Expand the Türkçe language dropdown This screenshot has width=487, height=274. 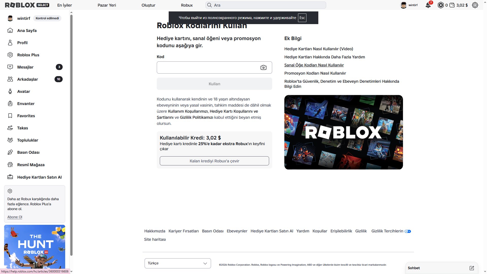pos(178,263)
